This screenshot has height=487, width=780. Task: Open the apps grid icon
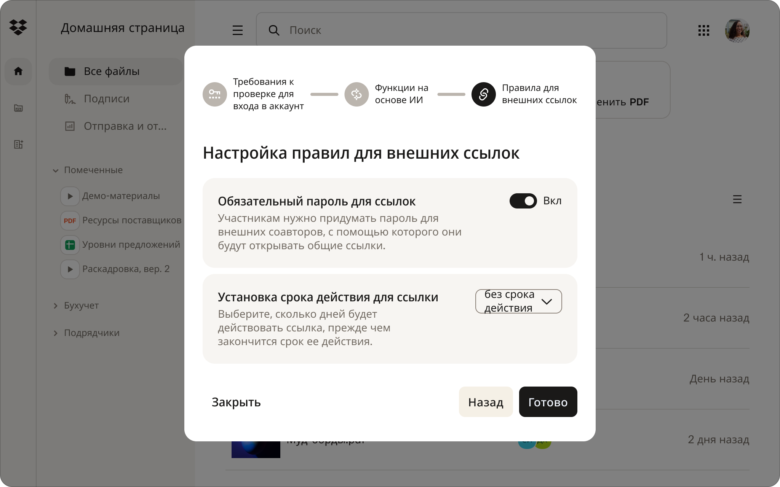703,30
